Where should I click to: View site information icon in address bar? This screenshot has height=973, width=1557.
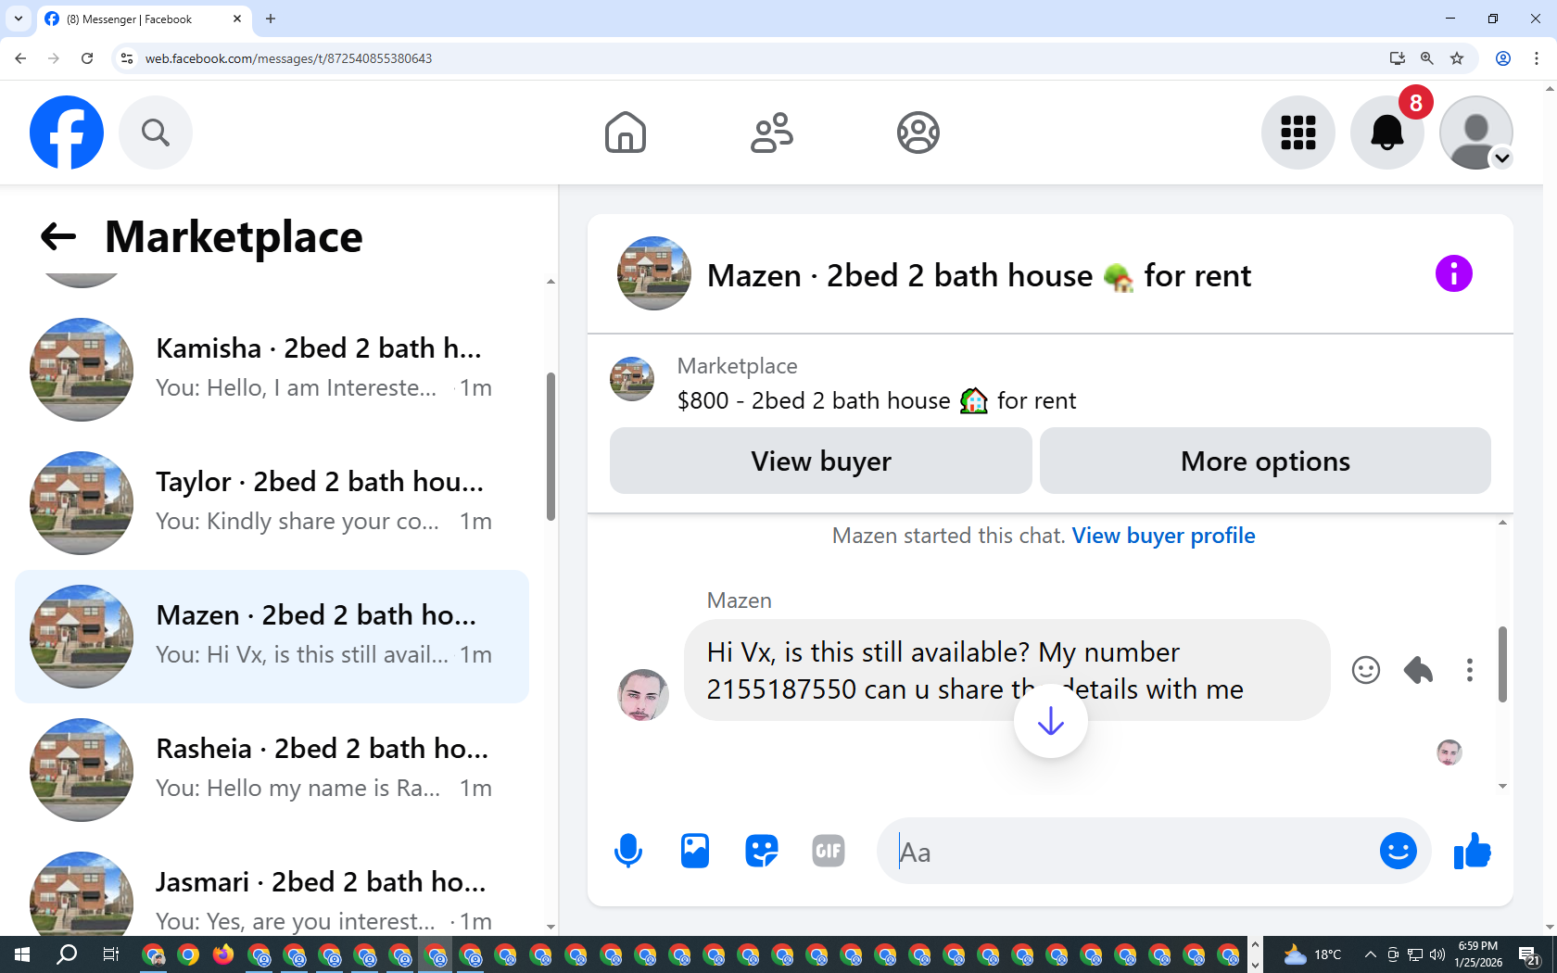127,58
